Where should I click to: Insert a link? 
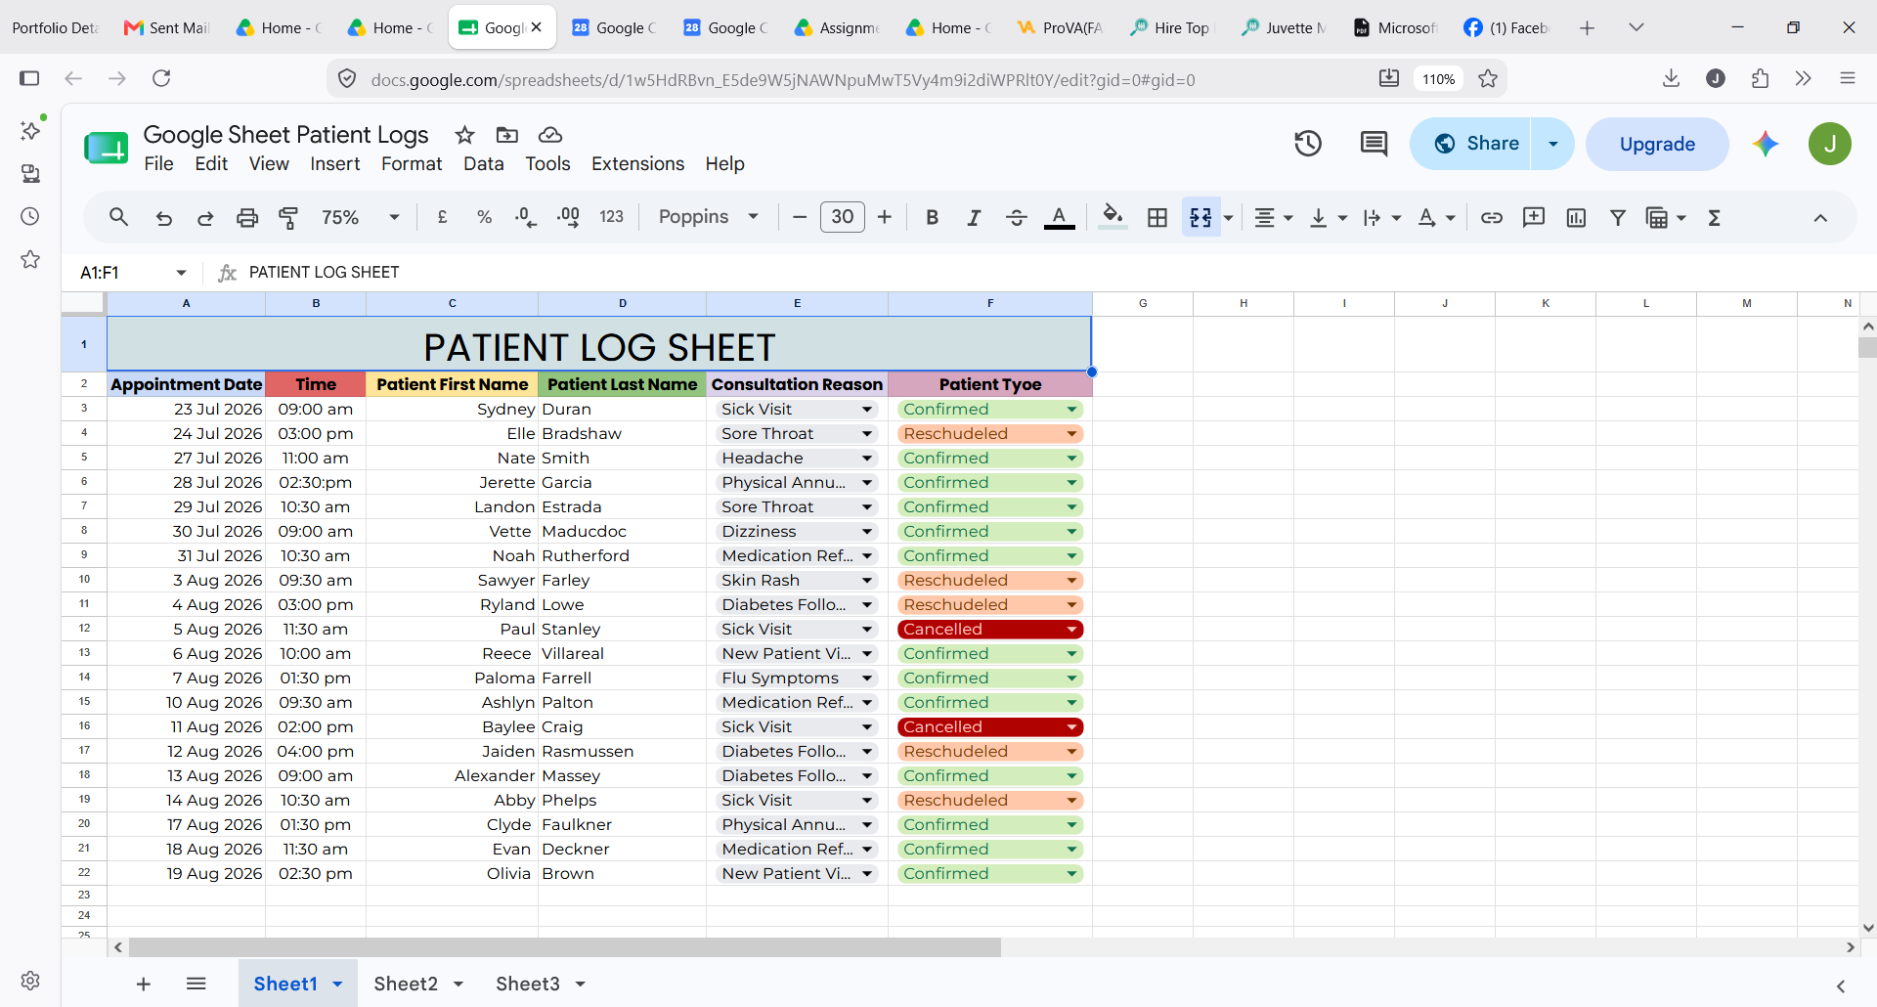[1491, 217]
